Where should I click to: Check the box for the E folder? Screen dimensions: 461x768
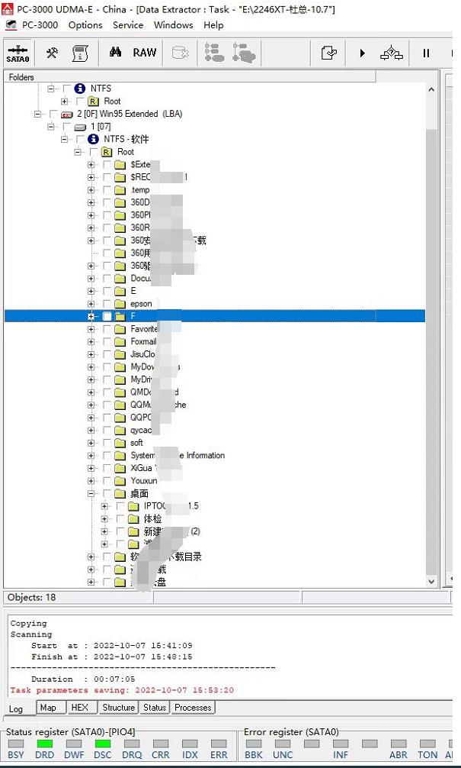107,291
